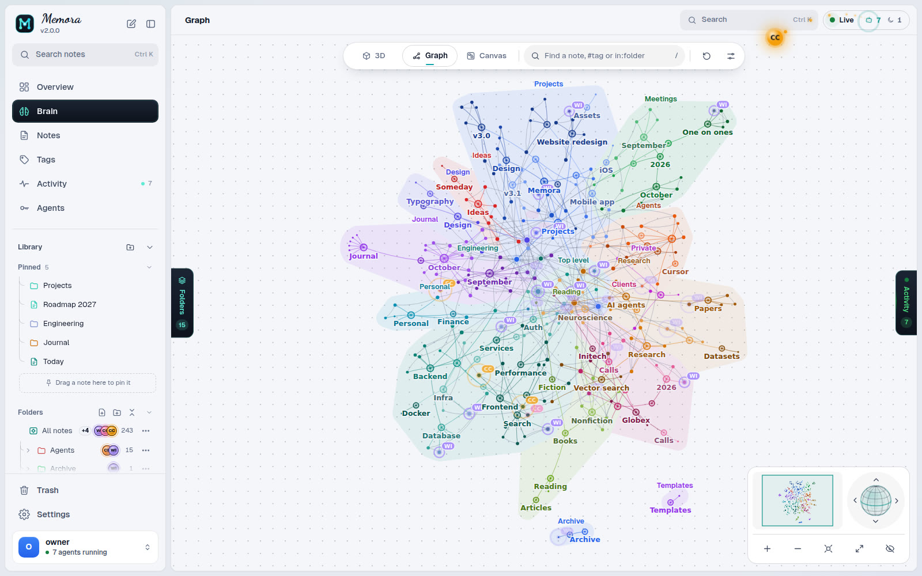Collapse the Library section chevron

[150, 247]
